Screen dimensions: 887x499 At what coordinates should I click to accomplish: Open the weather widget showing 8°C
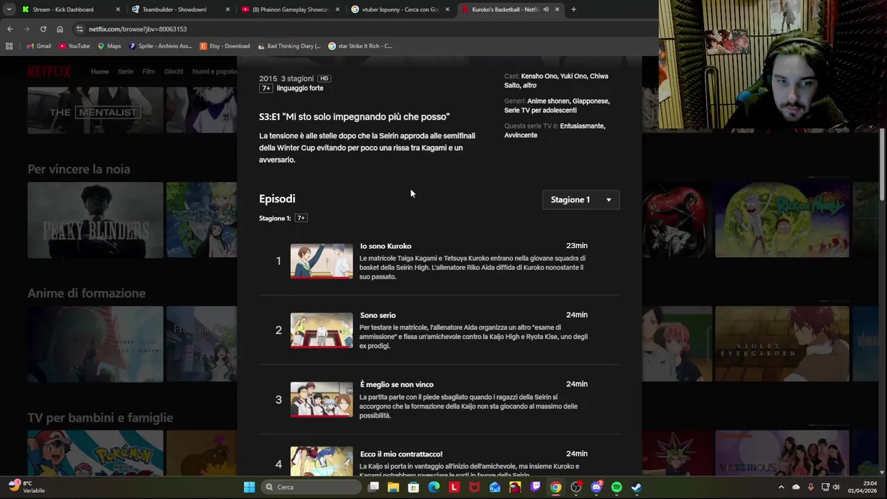(26, 487)
